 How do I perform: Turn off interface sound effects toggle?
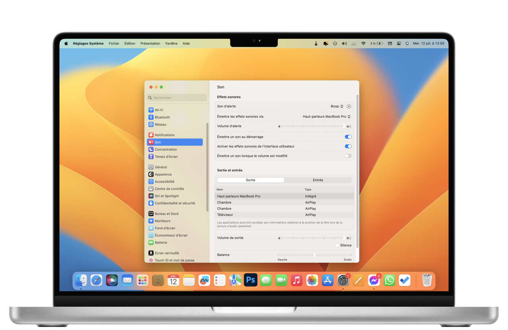click(348, 146)
